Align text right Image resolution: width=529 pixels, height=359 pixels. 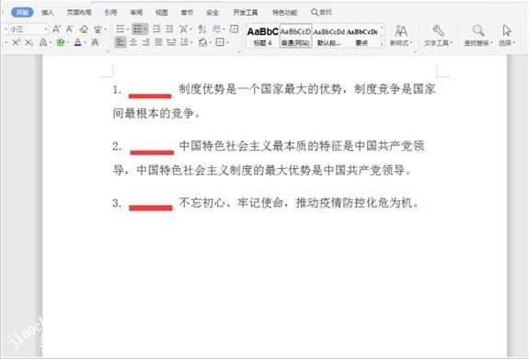(145, 42)
